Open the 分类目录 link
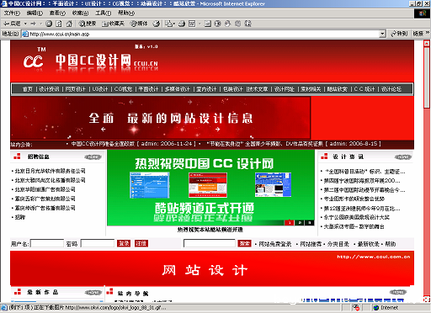The image size is (431, 313). [x=338, y=244]
